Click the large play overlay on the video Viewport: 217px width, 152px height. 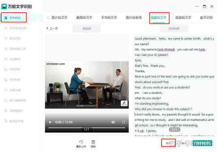87,85
